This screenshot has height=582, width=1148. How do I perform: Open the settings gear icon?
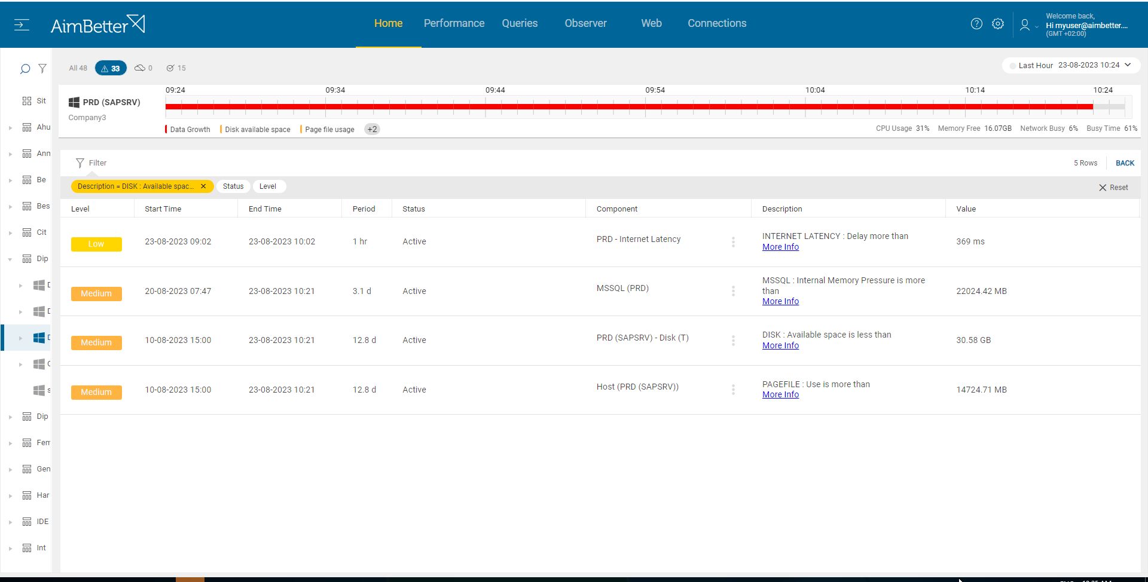998,24
